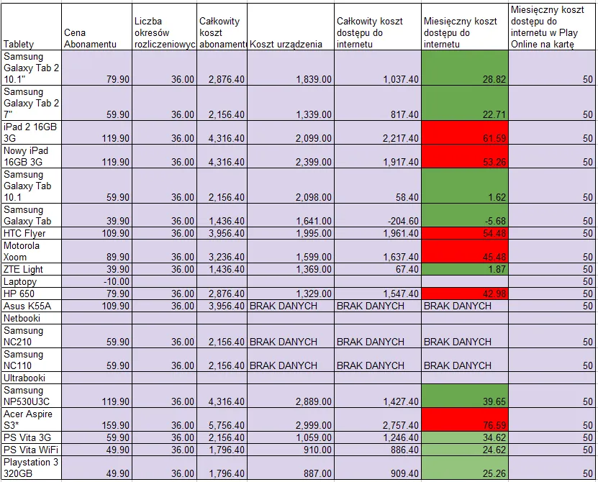Click the red cell showing 42.98

coord(465,294)
